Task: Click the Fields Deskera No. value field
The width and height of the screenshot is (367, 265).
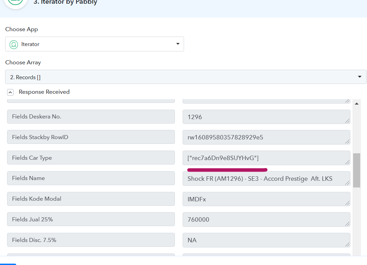Action: [266, 117]
